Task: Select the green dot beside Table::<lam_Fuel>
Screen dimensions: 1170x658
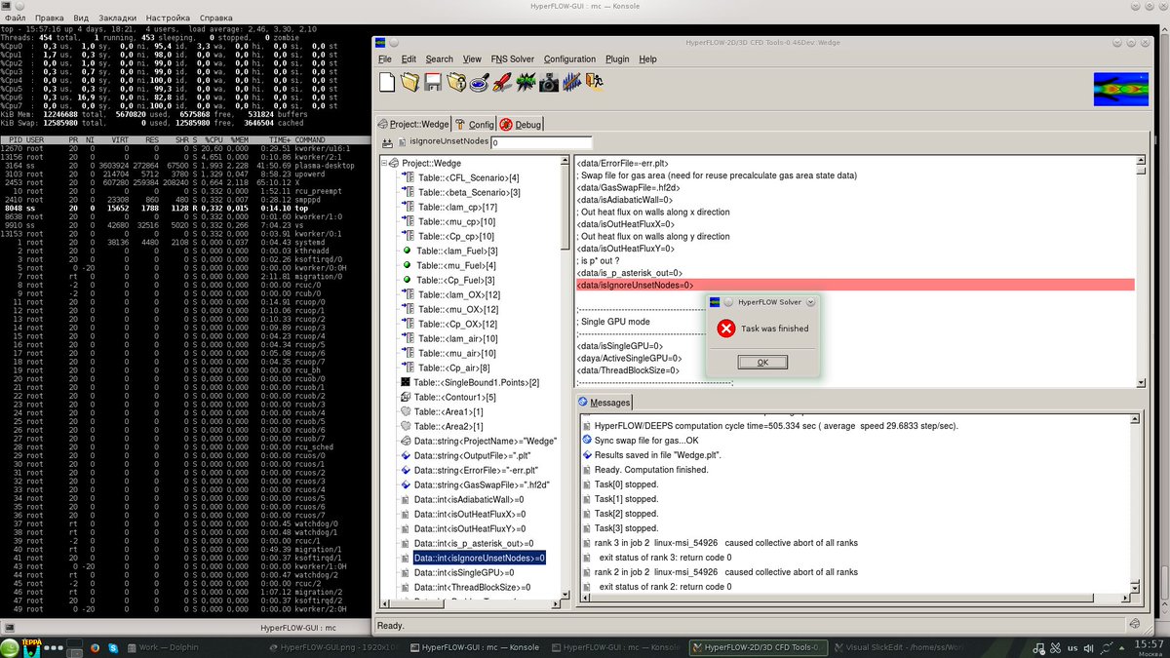Action: point(407,252)
